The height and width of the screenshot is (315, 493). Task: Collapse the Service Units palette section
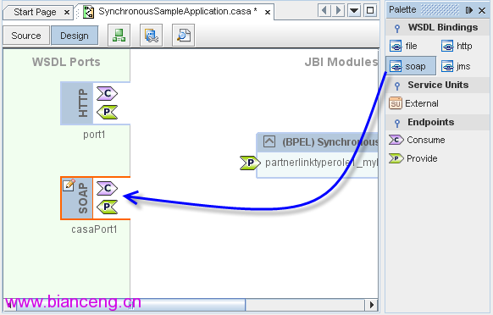(397, 86)
